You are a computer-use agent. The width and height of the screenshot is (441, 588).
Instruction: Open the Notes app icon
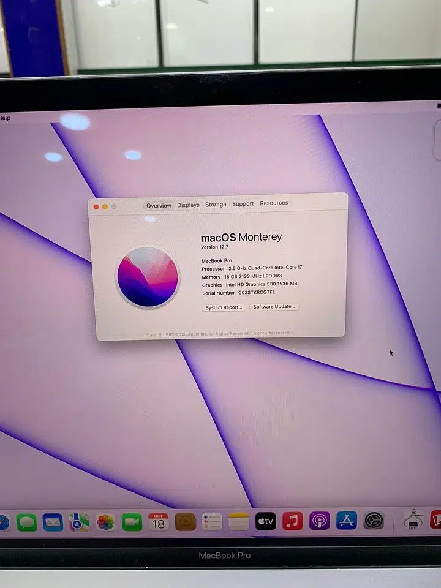click(x=239, y=521)
